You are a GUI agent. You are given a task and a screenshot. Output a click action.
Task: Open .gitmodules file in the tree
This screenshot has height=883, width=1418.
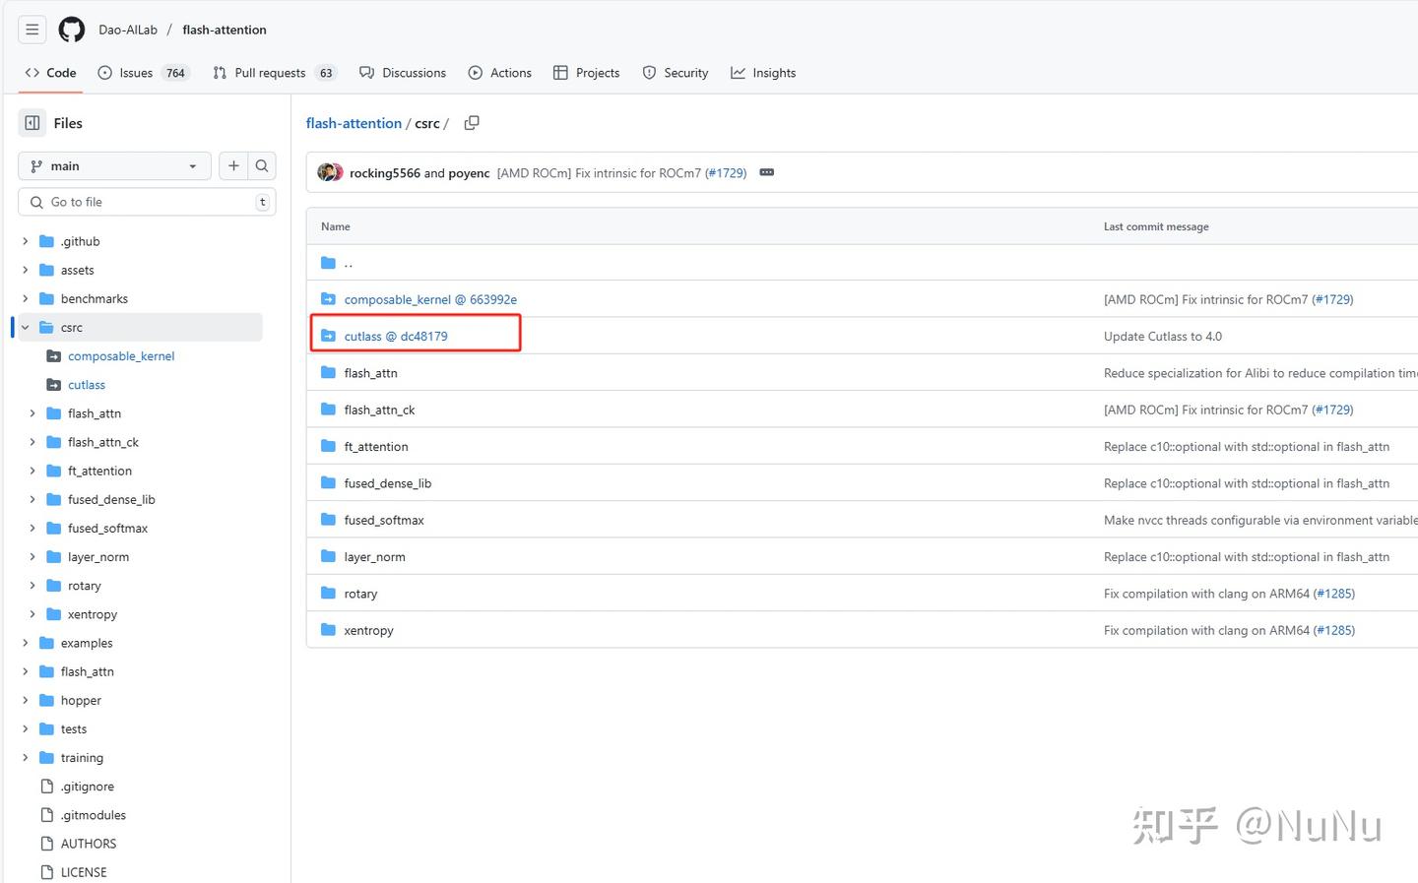tap(94, 815)
